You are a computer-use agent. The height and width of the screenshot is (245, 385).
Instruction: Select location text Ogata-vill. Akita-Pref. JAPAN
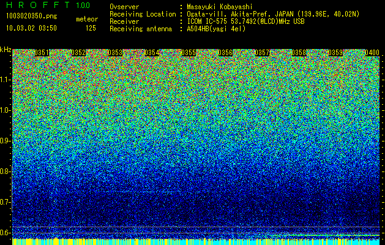239,14
